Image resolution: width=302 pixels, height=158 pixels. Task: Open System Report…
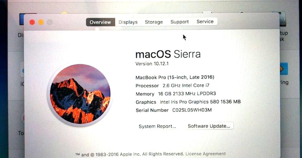click(157, 126)
